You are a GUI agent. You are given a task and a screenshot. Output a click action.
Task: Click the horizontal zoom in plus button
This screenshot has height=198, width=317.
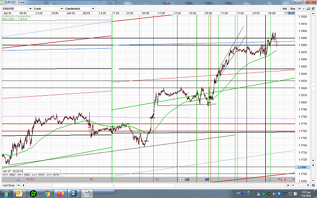[308, 185]
